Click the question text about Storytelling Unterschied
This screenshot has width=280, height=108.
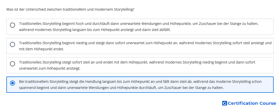pos(70,9)
